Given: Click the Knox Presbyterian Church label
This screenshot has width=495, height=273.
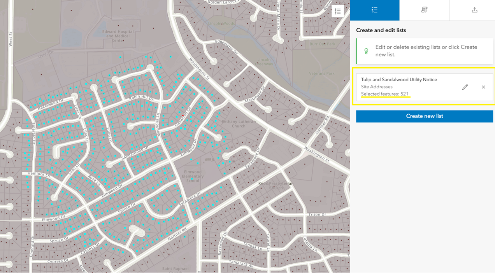Looking at the screenshot, I should (x=276, y=185).
